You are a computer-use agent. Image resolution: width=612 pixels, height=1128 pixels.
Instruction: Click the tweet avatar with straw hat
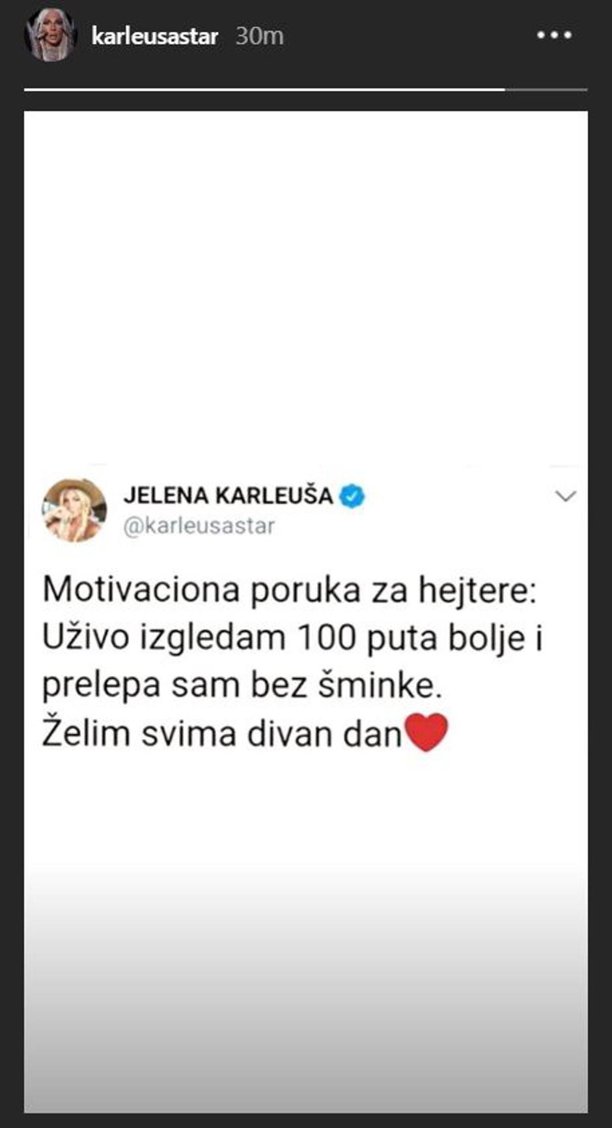click(x=74, y=511)
